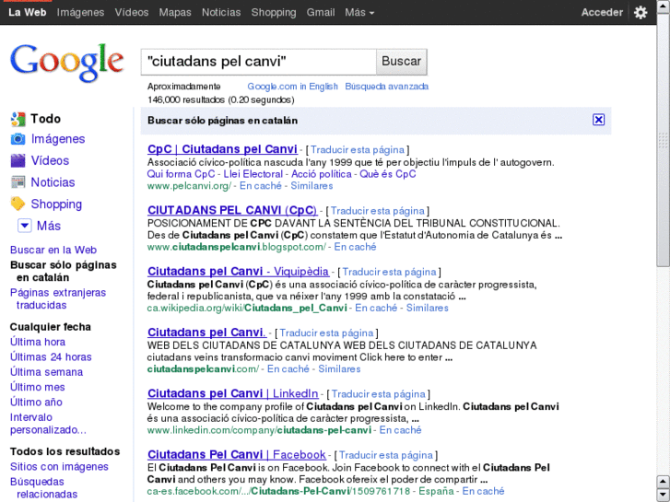Click the Vídeos film icon
Viewport: 670px width, 502px height.
click(18, 160)
